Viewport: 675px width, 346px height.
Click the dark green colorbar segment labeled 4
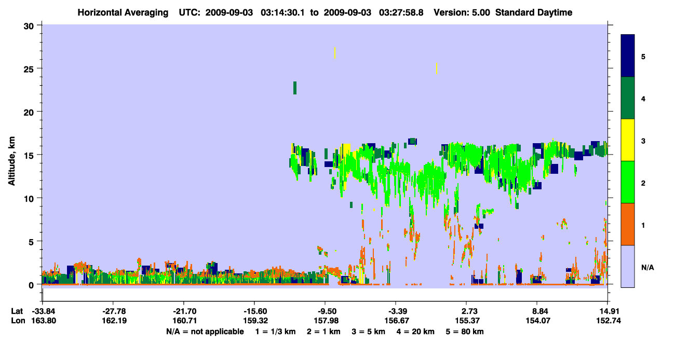pos(628,98)
